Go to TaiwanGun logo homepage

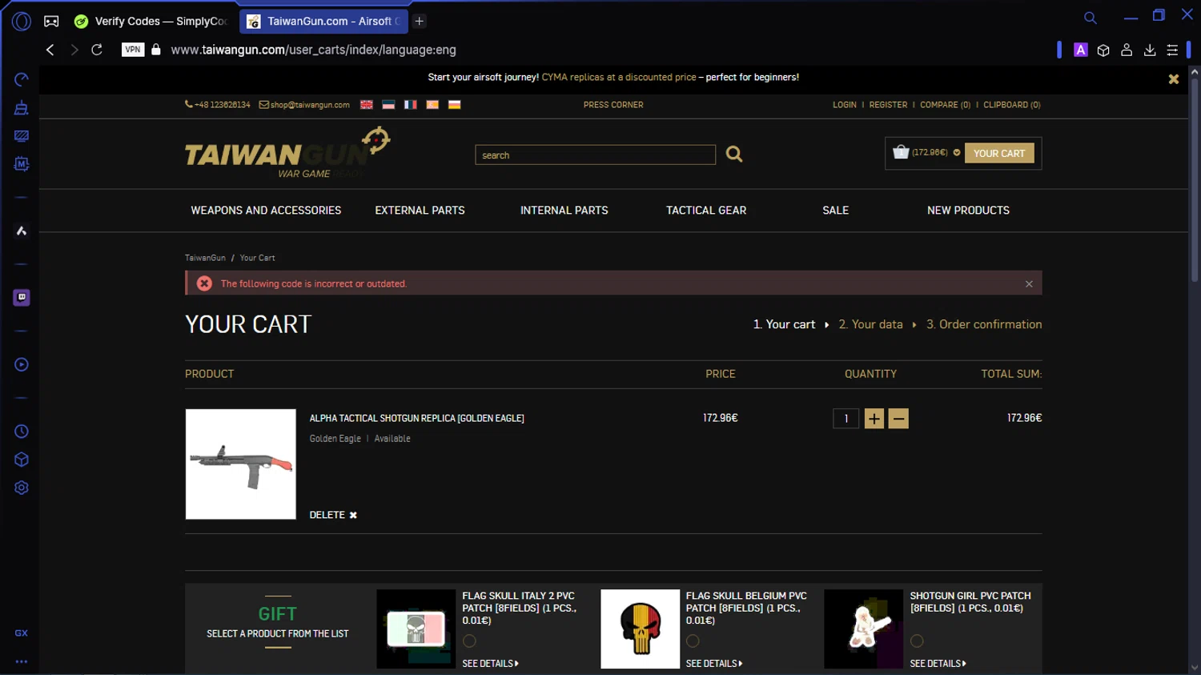[x=287, y=154]
